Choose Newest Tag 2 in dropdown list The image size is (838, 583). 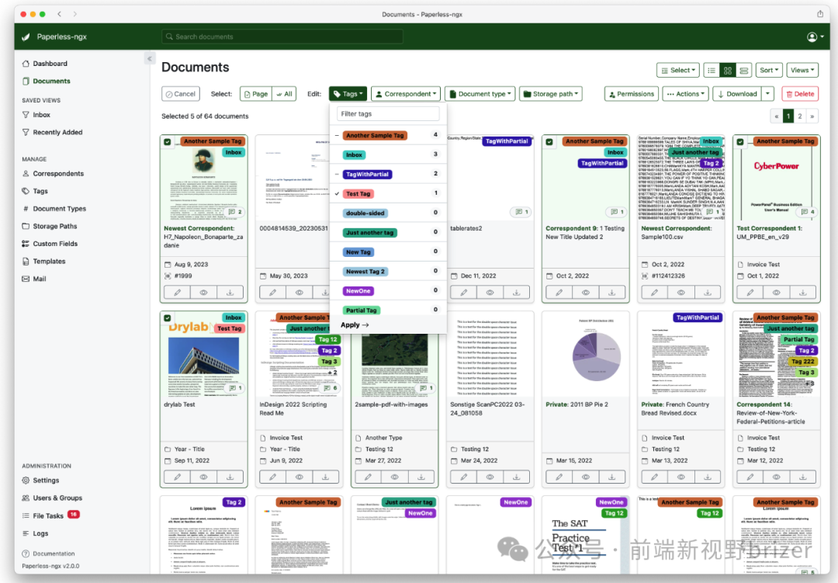click(388, 271)
